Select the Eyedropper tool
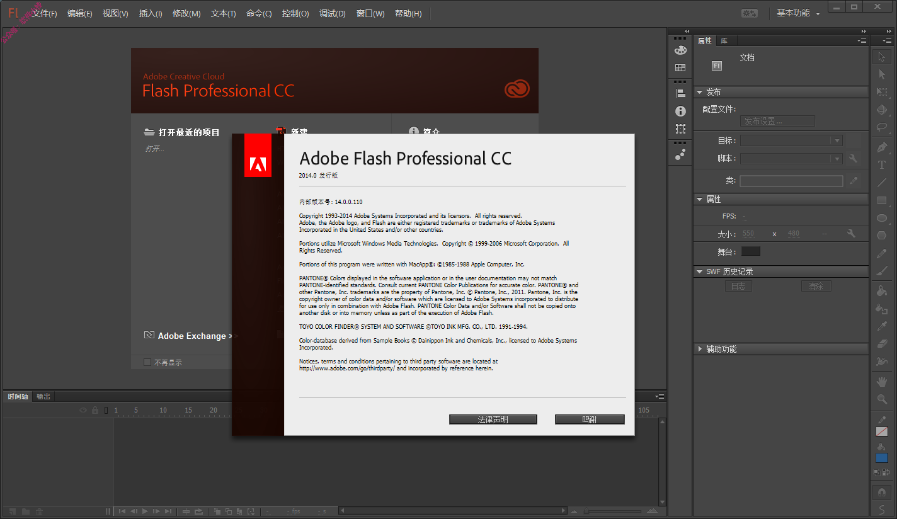The image size is (897, 519). click(x=882, y=326)
